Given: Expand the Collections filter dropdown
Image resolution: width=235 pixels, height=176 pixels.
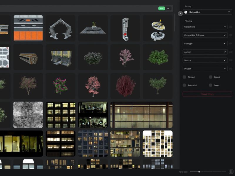Looking at the screenshot, I should (205, 27).
